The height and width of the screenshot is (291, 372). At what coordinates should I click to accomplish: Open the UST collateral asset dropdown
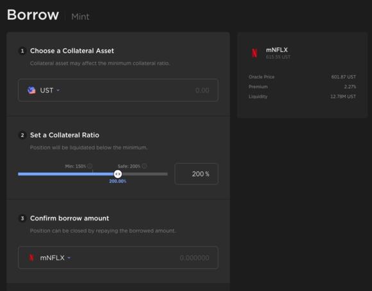click(x=49, y=91)
